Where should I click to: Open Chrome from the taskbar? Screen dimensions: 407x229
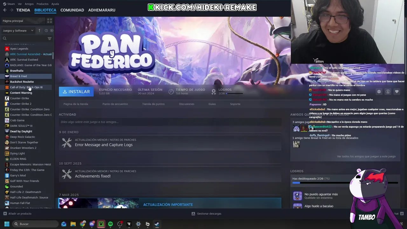pos(82,224)
